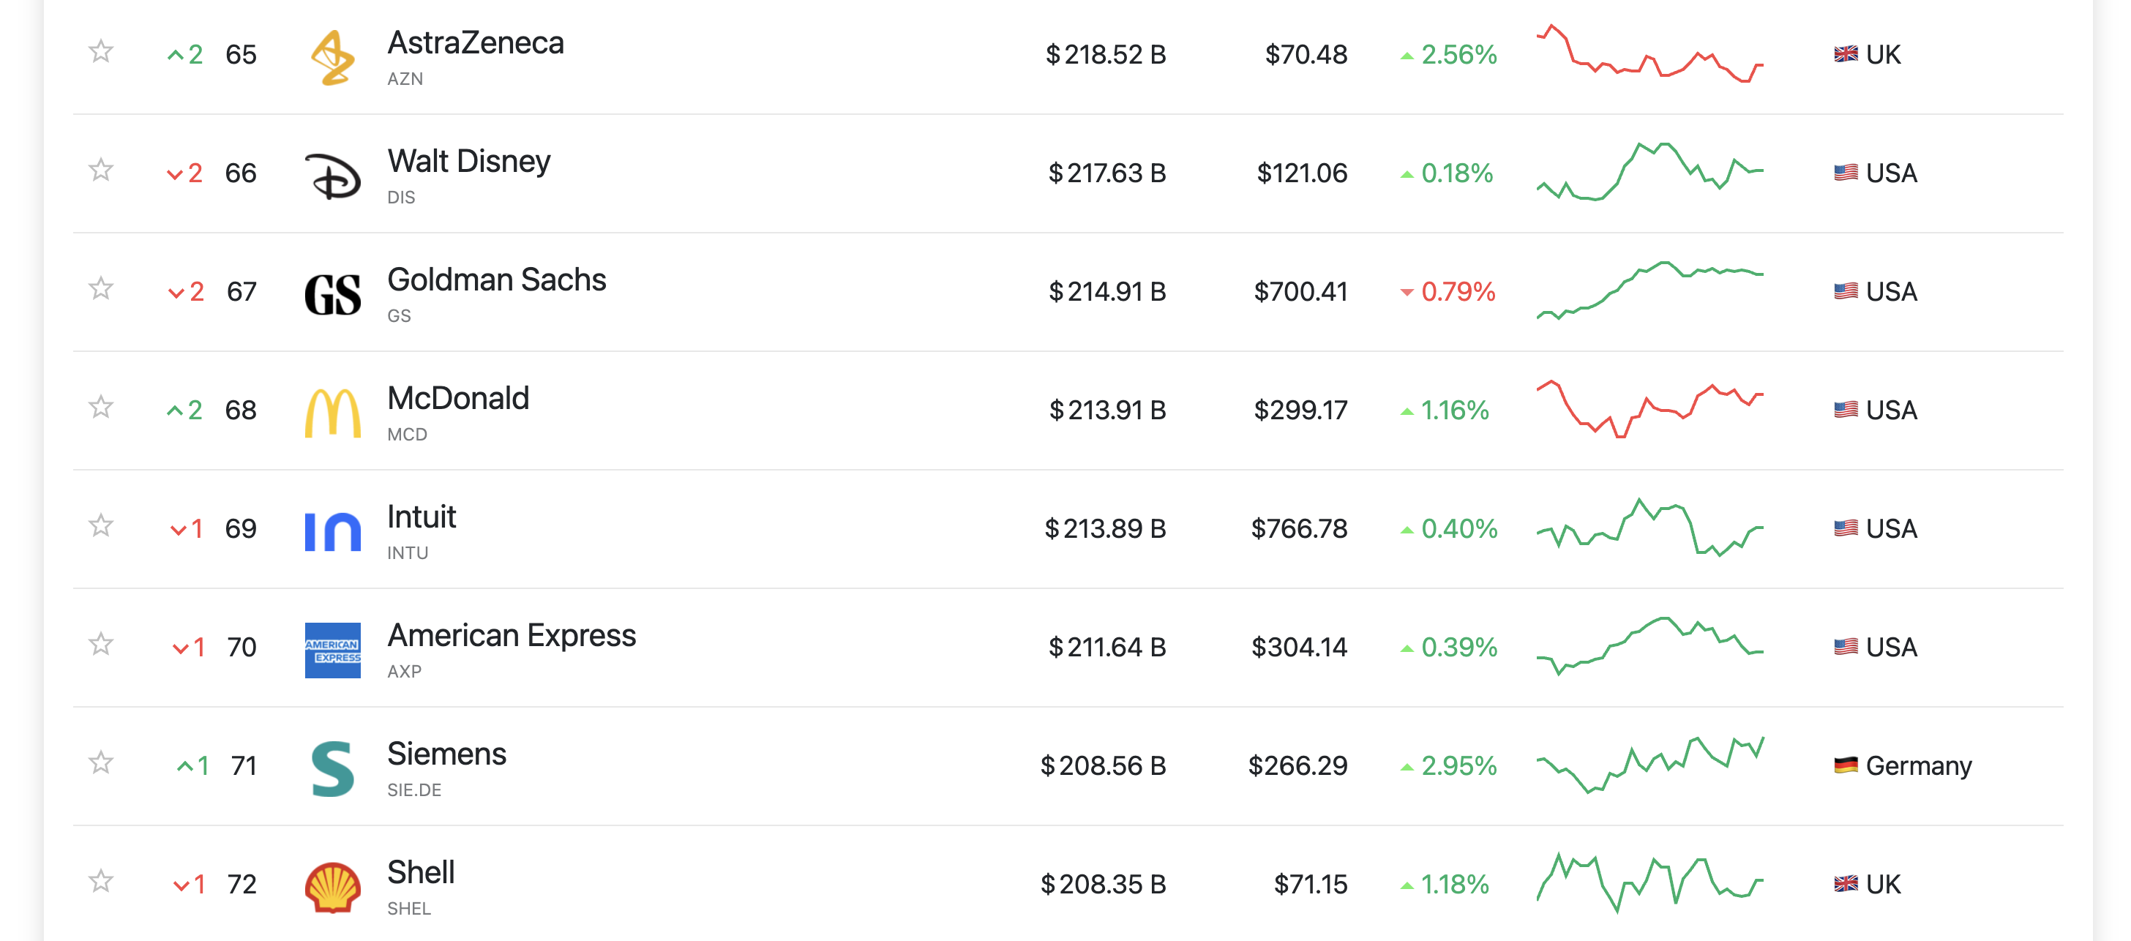Viewport: 2131px width, 941px height.
Task: Click the Walt Disney logo icon
Action: [332, 176]
